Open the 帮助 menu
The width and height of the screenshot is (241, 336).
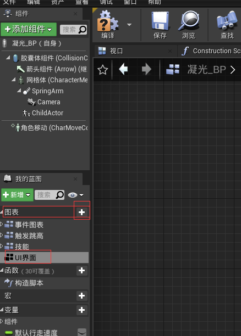(155, 2)
